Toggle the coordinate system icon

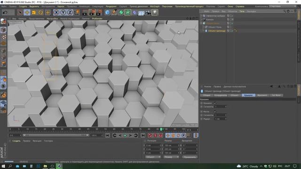[x=77, y=13]
